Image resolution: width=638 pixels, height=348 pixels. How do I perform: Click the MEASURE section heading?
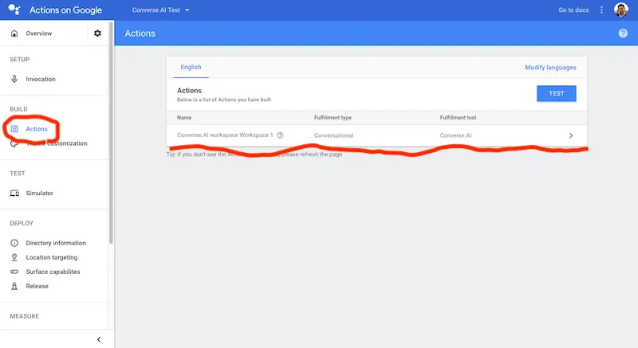(x=25, y=316)
